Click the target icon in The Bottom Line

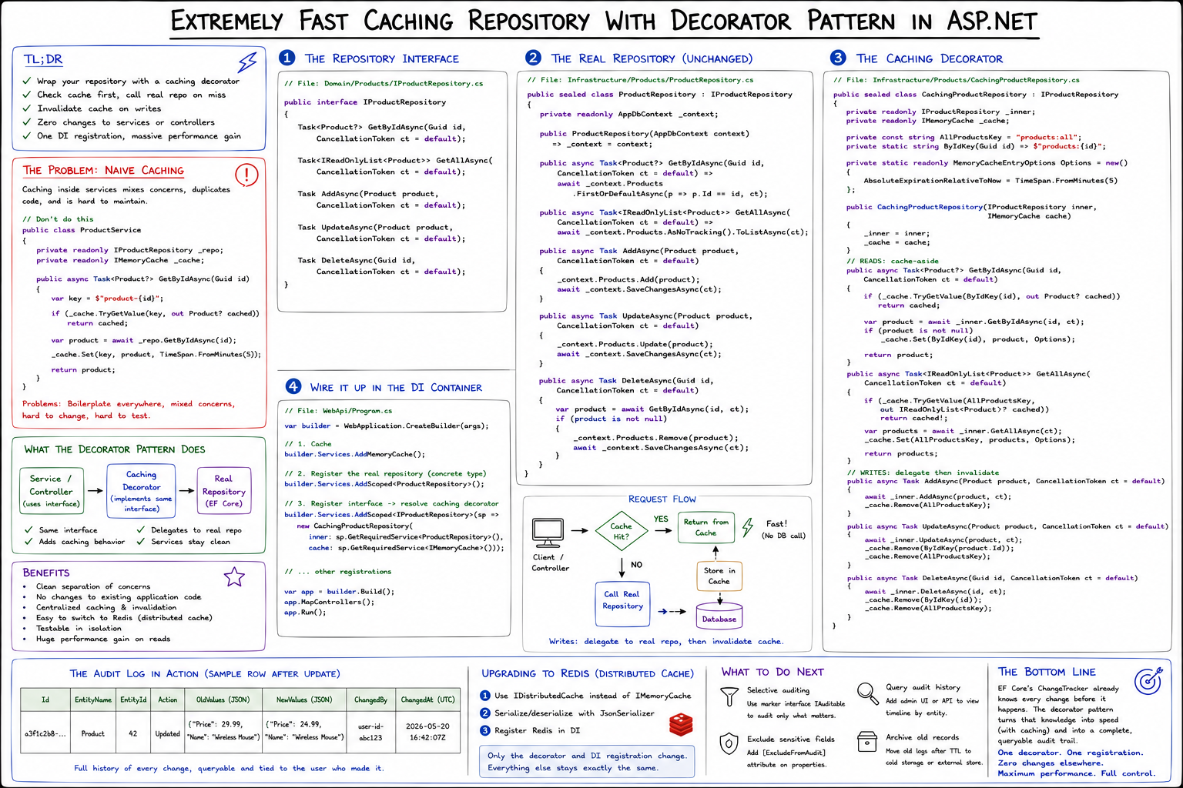[1148, 680]
